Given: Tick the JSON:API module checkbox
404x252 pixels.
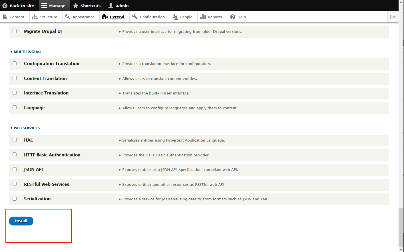Looking at the screenshot, I should coord(15,169).
